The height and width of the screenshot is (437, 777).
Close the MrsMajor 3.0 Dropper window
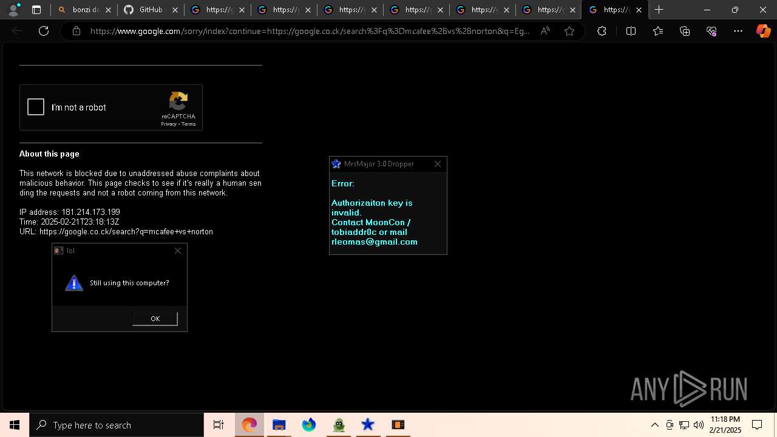tap(438, 164)
